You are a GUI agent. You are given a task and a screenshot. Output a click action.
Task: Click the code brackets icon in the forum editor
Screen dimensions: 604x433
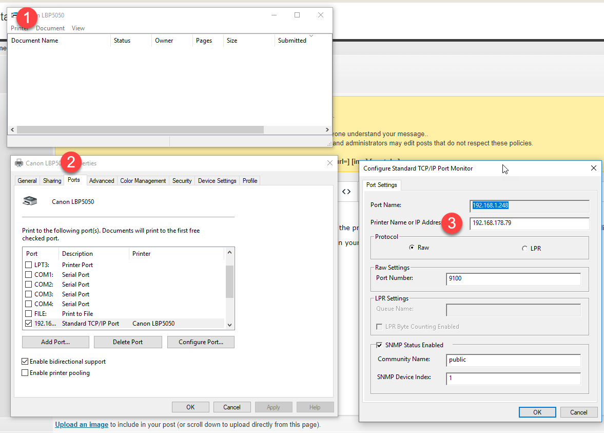346,192
